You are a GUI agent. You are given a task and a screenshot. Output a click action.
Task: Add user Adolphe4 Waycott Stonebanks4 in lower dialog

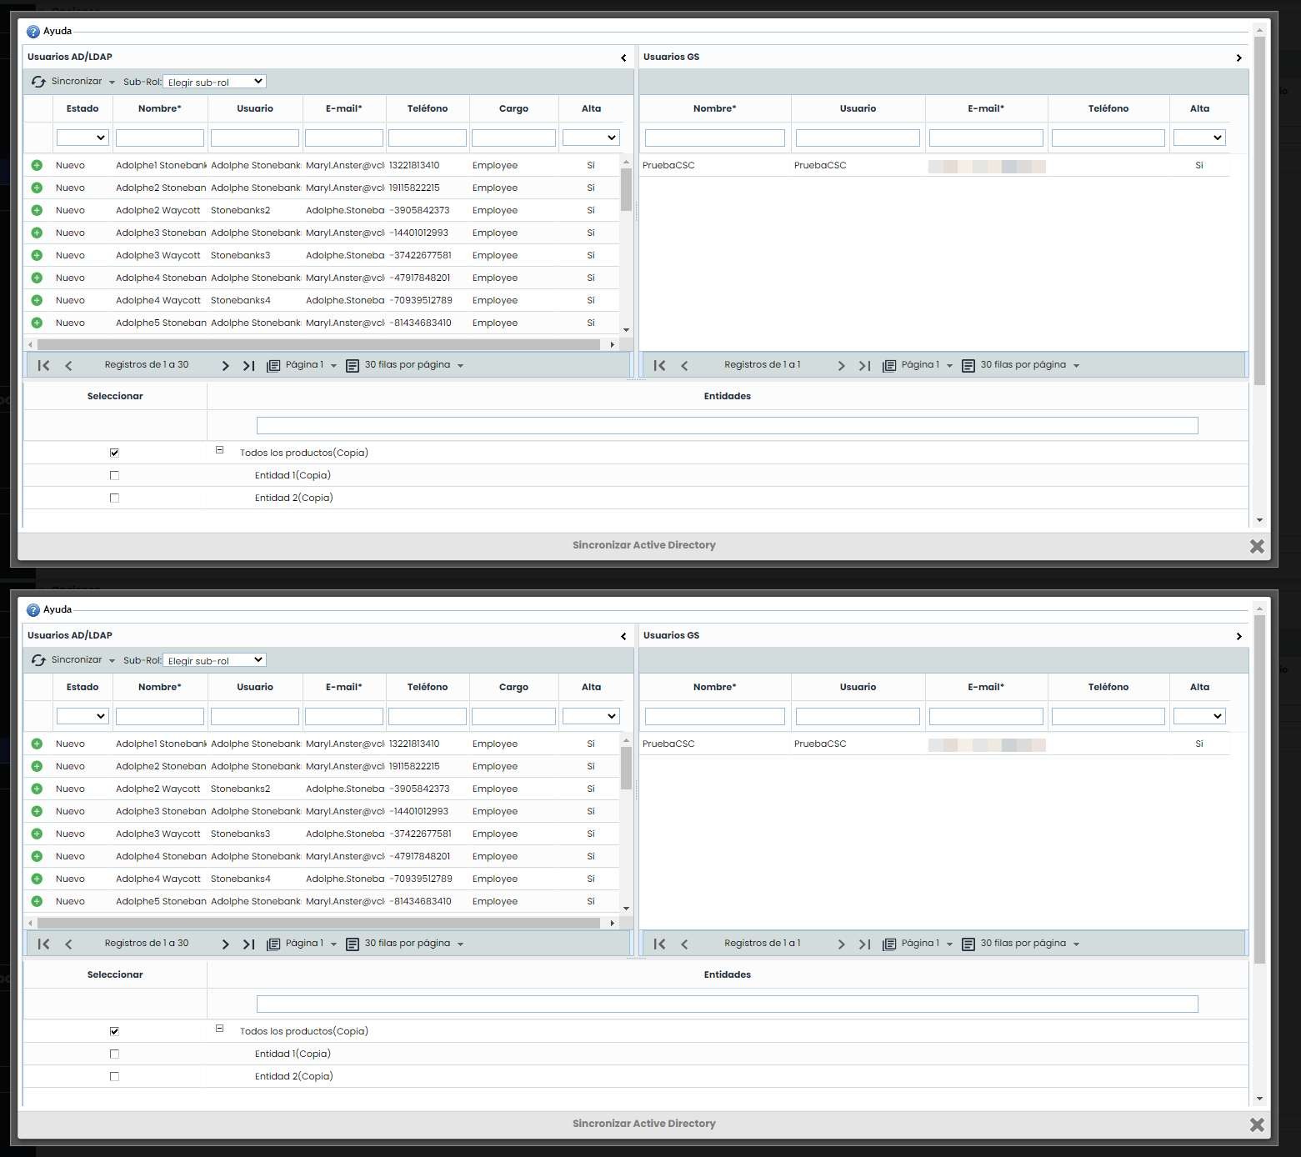(37, 879)
